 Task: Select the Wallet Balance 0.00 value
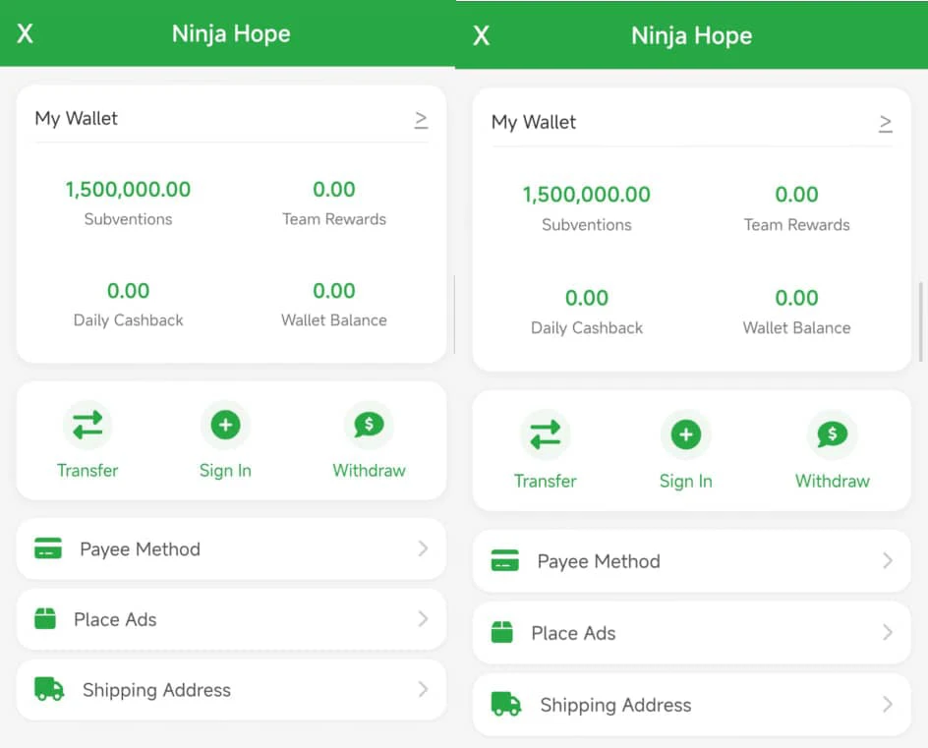tap(334, 291)
